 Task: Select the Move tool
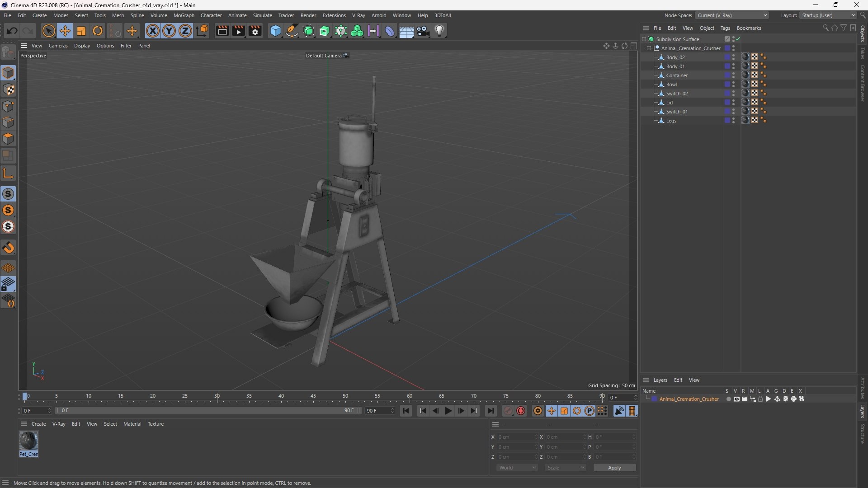pyautogui.click(x=65, y=31)
